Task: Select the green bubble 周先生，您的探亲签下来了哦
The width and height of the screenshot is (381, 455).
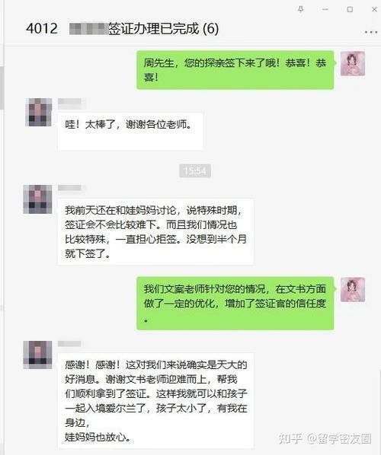Action: pyautogui.click(x=235, y=70)
